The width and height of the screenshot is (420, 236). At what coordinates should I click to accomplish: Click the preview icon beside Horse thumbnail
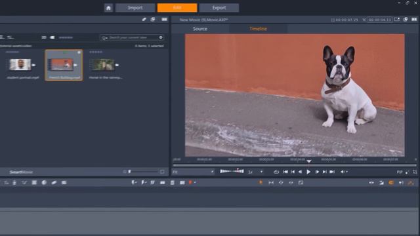tap(117, 65)
